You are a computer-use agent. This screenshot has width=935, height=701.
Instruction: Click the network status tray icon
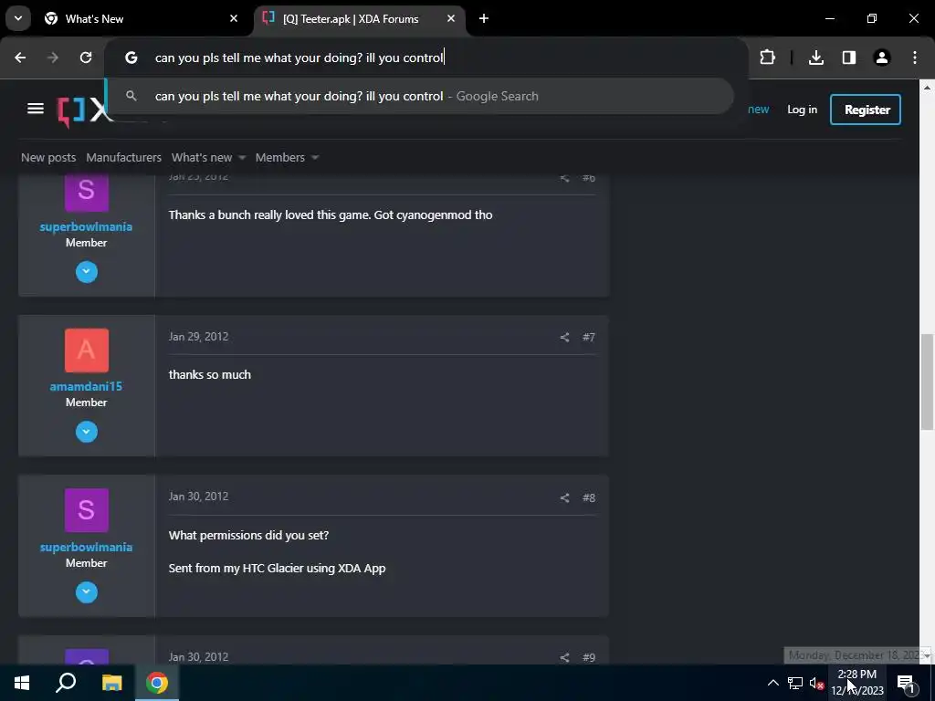tap(795, 683)
